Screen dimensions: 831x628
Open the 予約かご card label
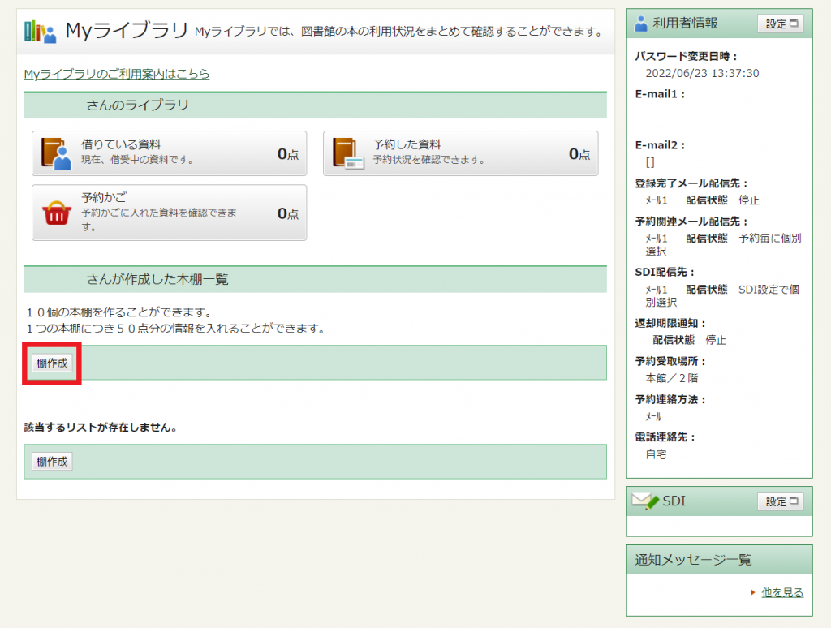coord(104,197)
